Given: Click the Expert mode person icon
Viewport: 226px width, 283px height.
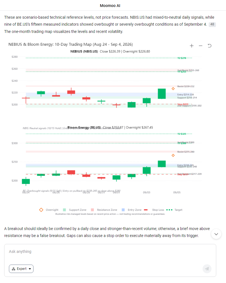Looking at the screenshot, I should [14, 269].
